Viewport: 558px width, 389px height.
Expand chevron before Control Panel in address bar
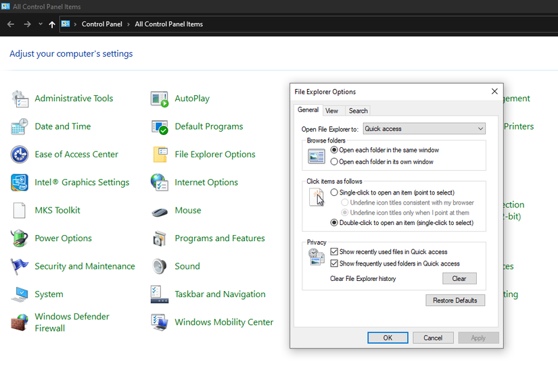click(x=76, y=24)
